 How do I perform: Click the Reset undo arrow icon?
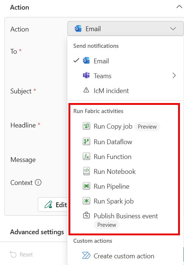(13, 254)
